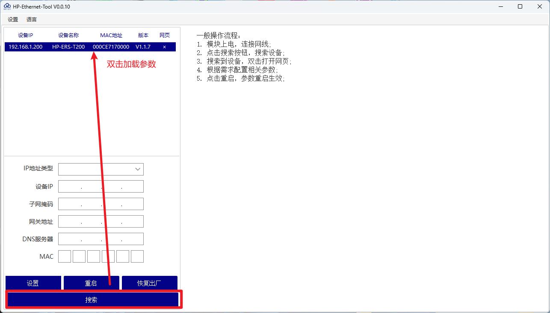Click the 设置 button below the form

[x=33, y=283]
